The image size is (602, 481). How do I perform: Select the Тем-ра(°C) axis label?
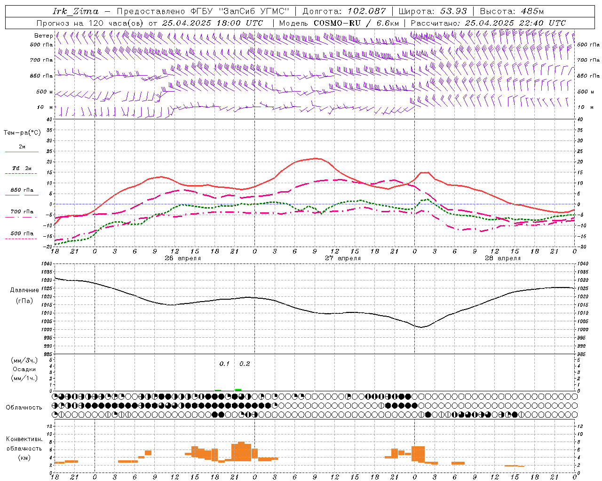[x=22, y=133]
